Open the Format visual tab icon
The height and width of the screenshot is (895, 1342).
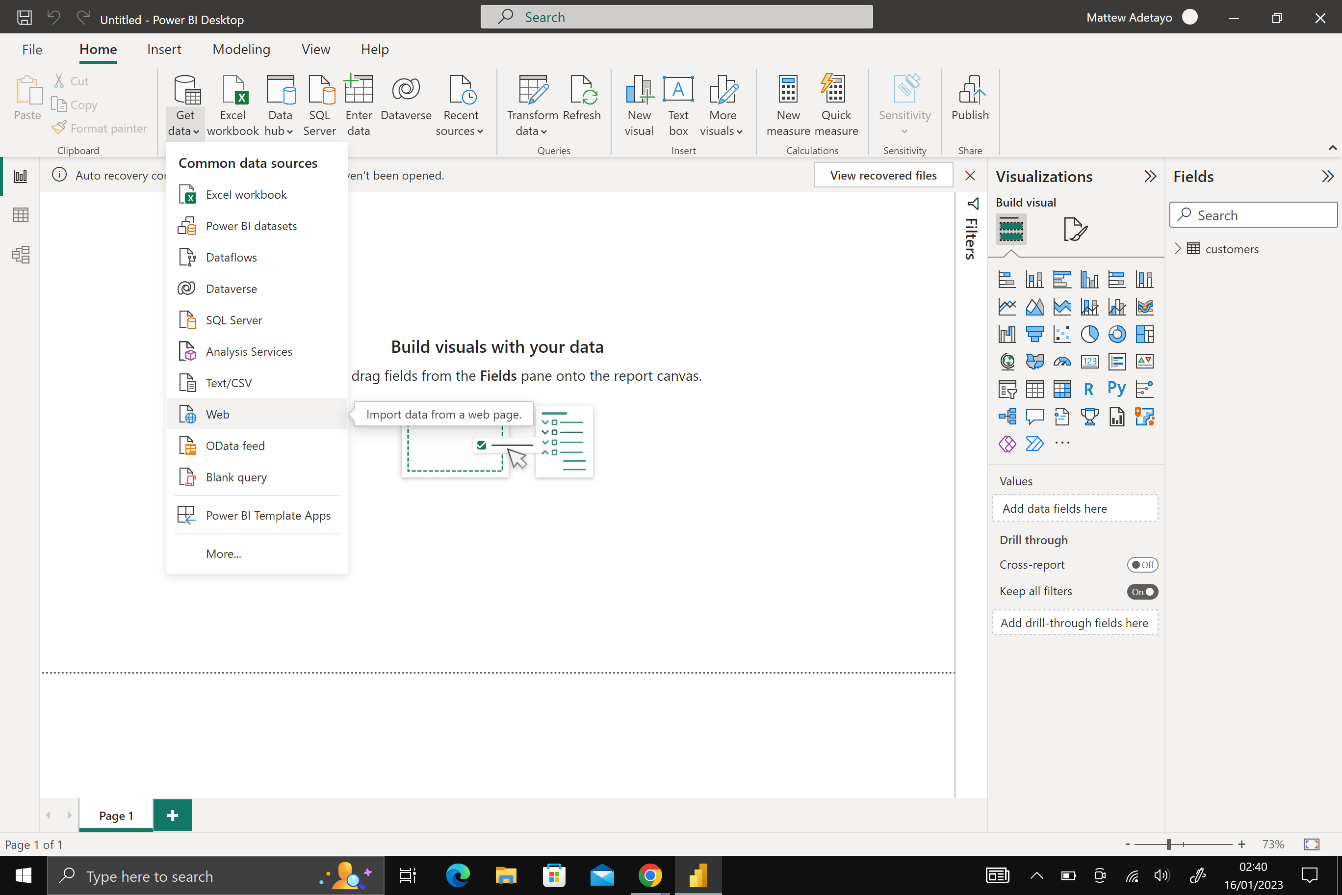click(x=1075, y=229)
